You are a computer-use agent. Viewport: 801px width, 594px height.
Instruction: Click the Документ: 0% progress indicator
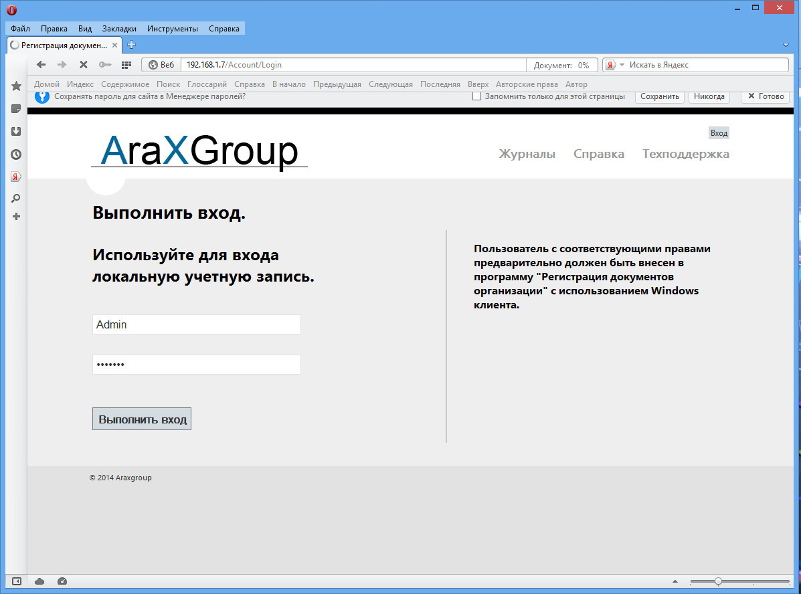(561, 66)
